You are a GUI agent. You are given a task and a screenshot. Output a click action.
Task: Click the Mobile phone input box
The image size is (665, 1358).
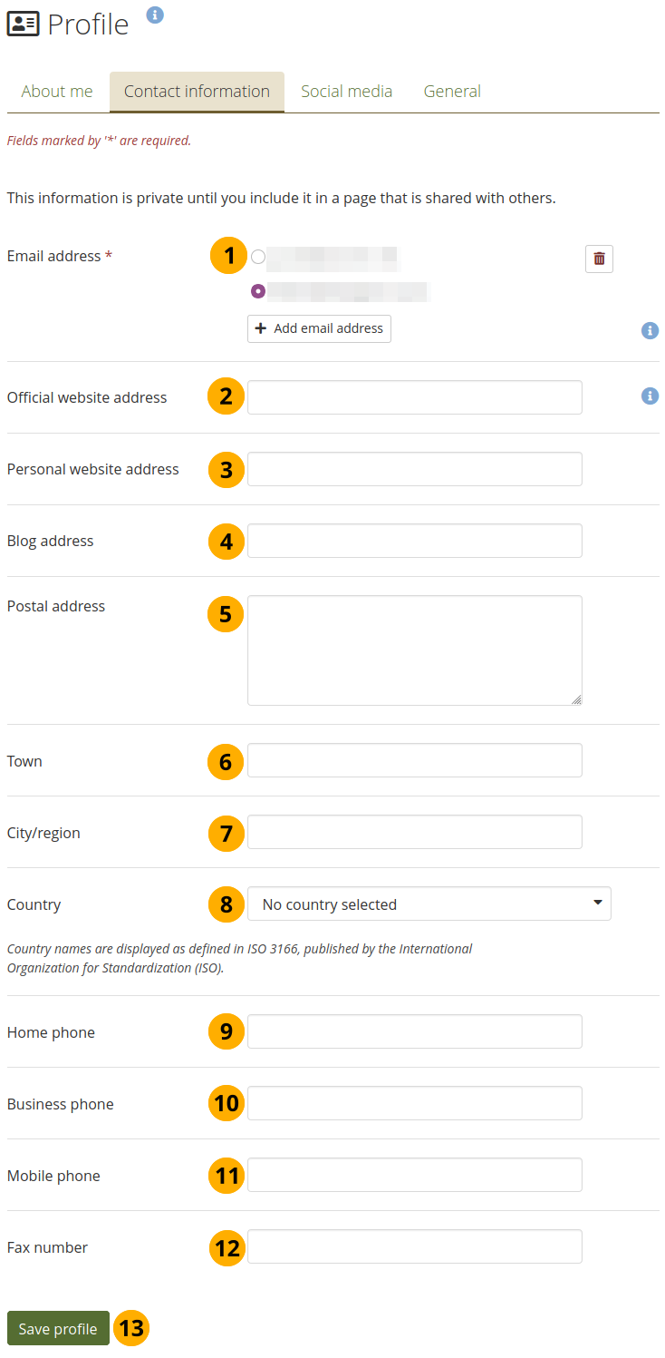[x=414, y=1175]
